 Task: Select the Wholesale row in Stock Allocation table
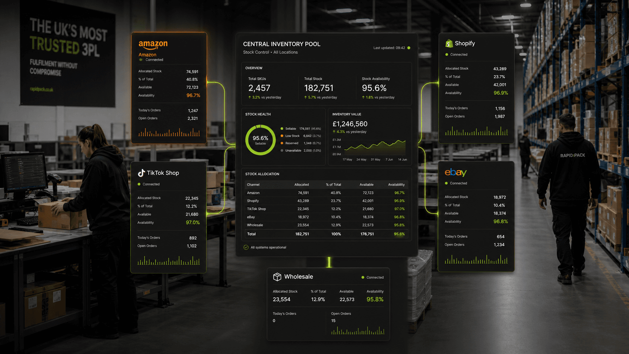pyautogui.click(x=326, y=225)
